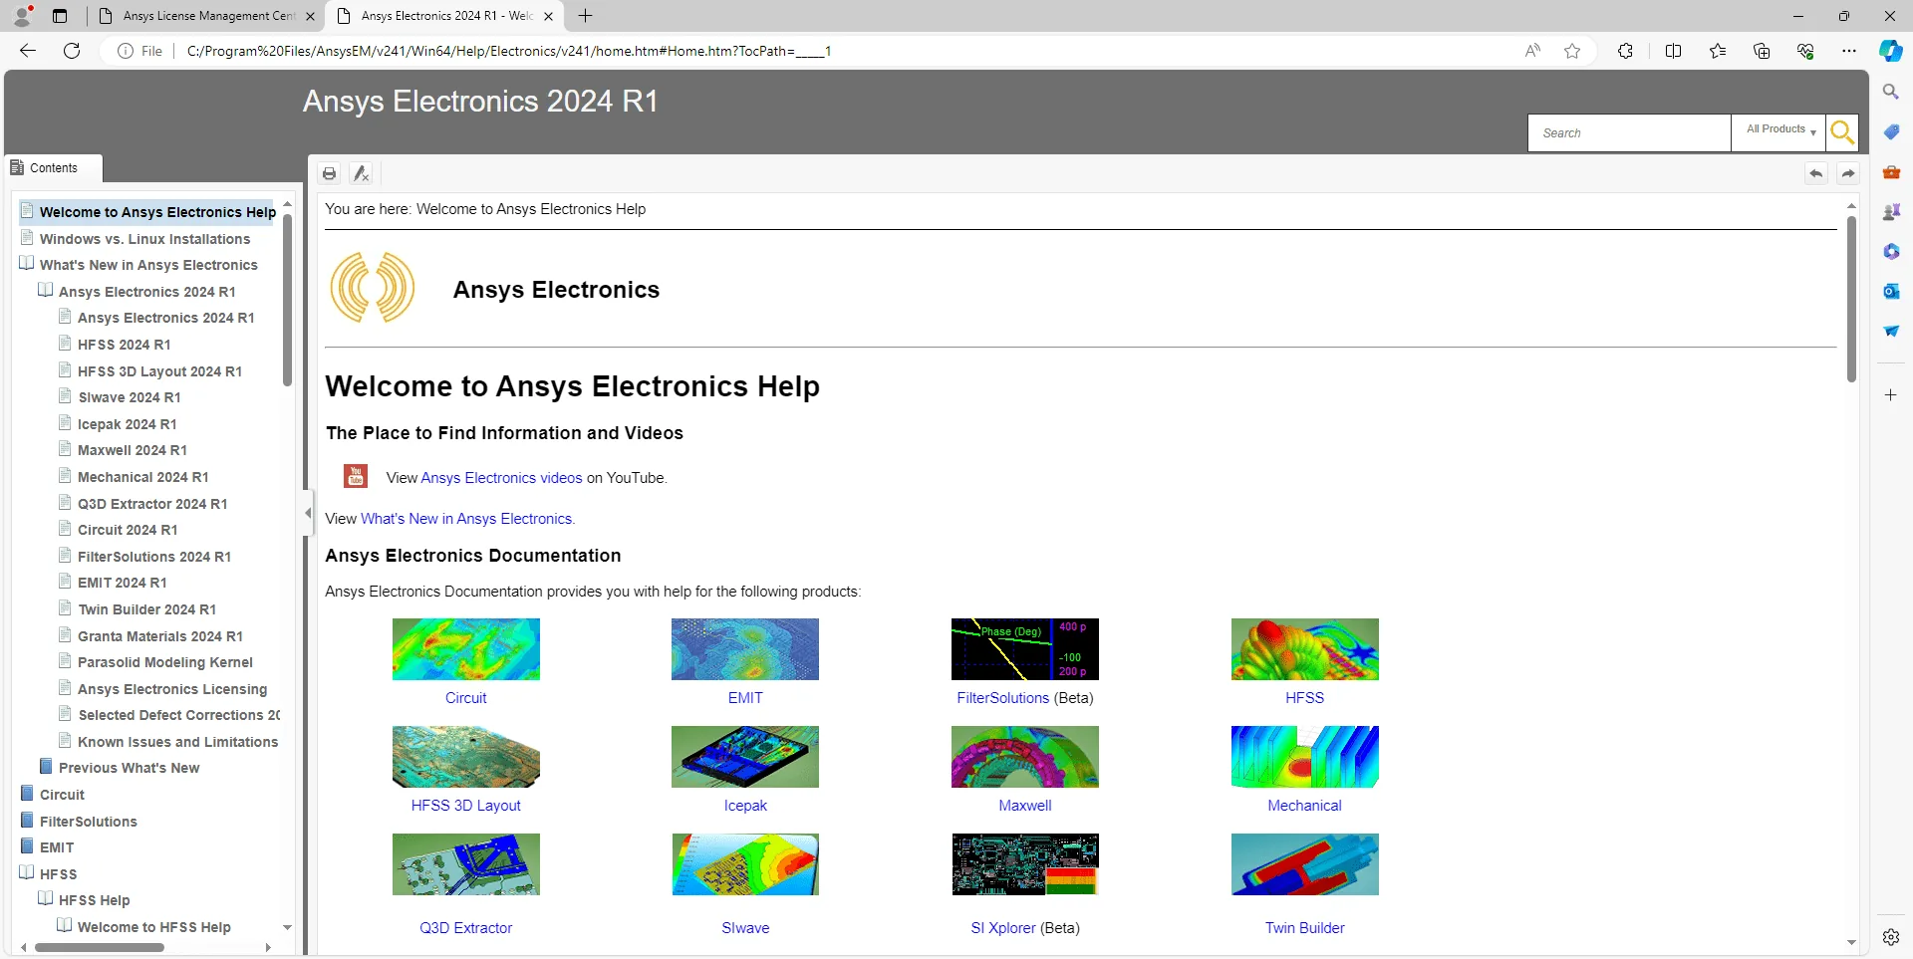
Task: Open the Circuit documentation link
Action: click(x=466, y=698)
